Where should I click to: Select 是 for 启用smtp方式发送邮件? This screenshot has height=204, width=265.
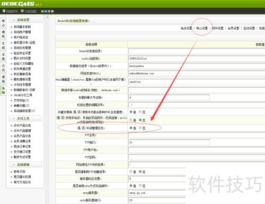point(131,185)
